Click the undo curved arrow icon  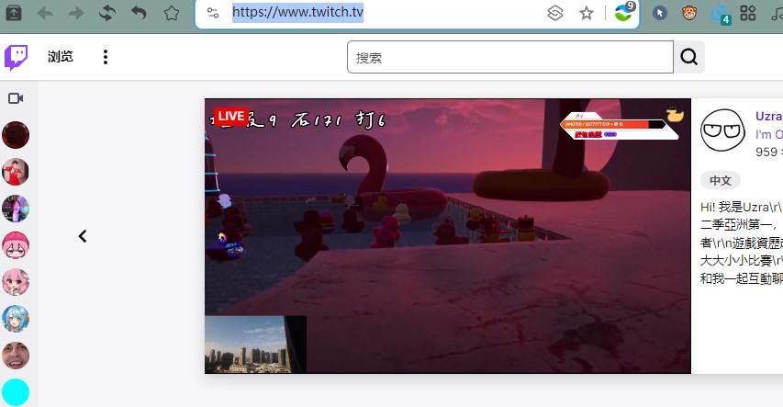[x=140, y=13]
